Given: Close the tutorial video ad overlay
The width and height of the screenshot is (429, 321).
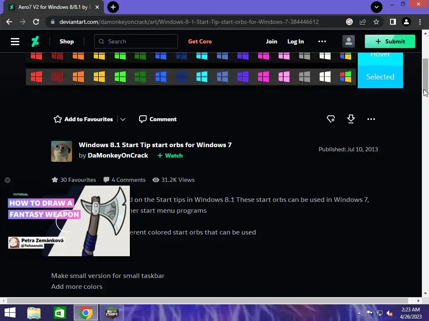Looking at the screenshot, I should (x=8, y=180).
